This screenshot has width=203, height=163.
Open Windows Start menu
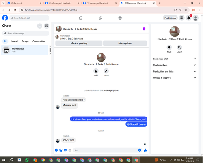click(x=4, y=160)
